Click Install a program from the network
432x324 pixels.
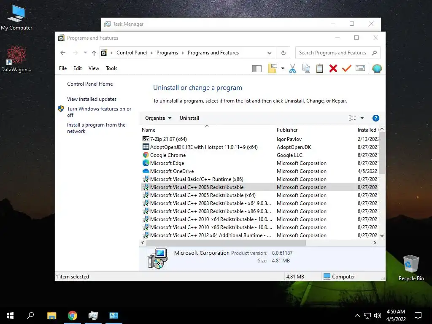[x=96, y=128]
